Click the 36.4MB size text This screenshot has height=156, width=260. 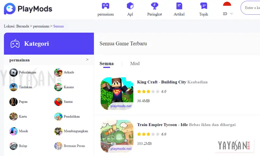pyautogui.click(x=143, y=101)
